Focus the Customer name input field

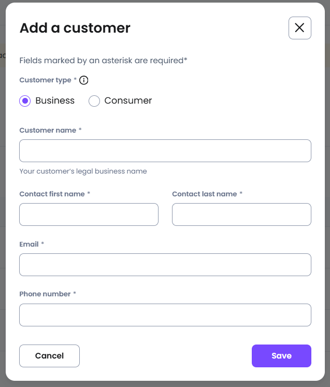165,151
